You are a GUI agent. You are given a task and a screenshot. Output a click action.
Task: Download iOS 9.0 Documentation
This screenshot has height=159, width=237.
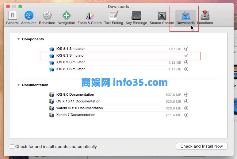186,95
